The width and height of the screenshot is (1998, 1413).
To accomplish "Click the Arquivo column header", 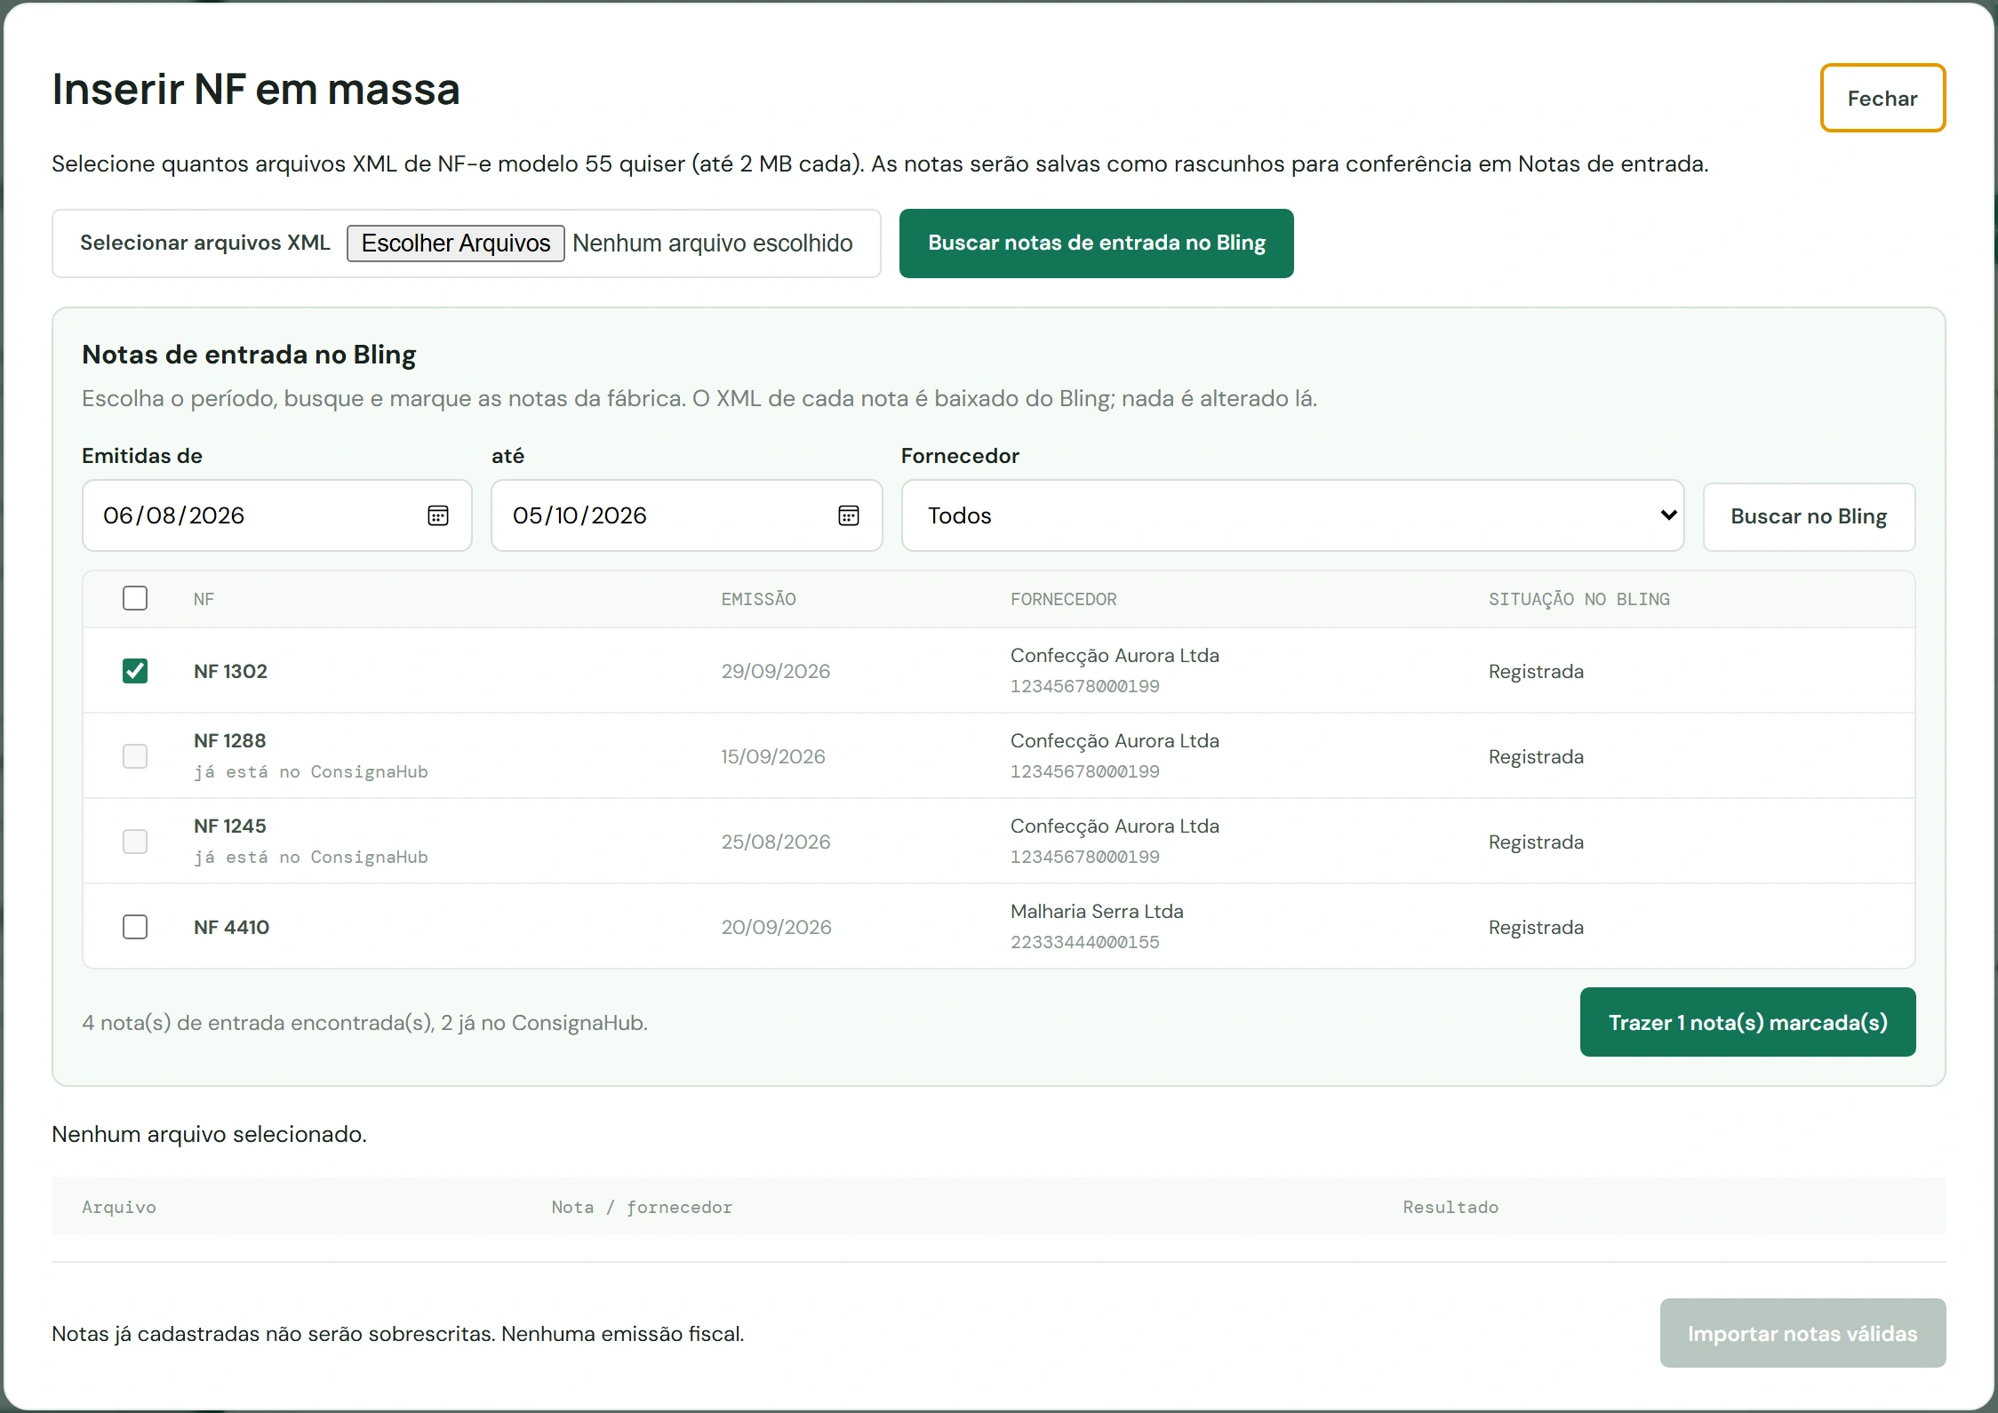I will (119, 1207).
